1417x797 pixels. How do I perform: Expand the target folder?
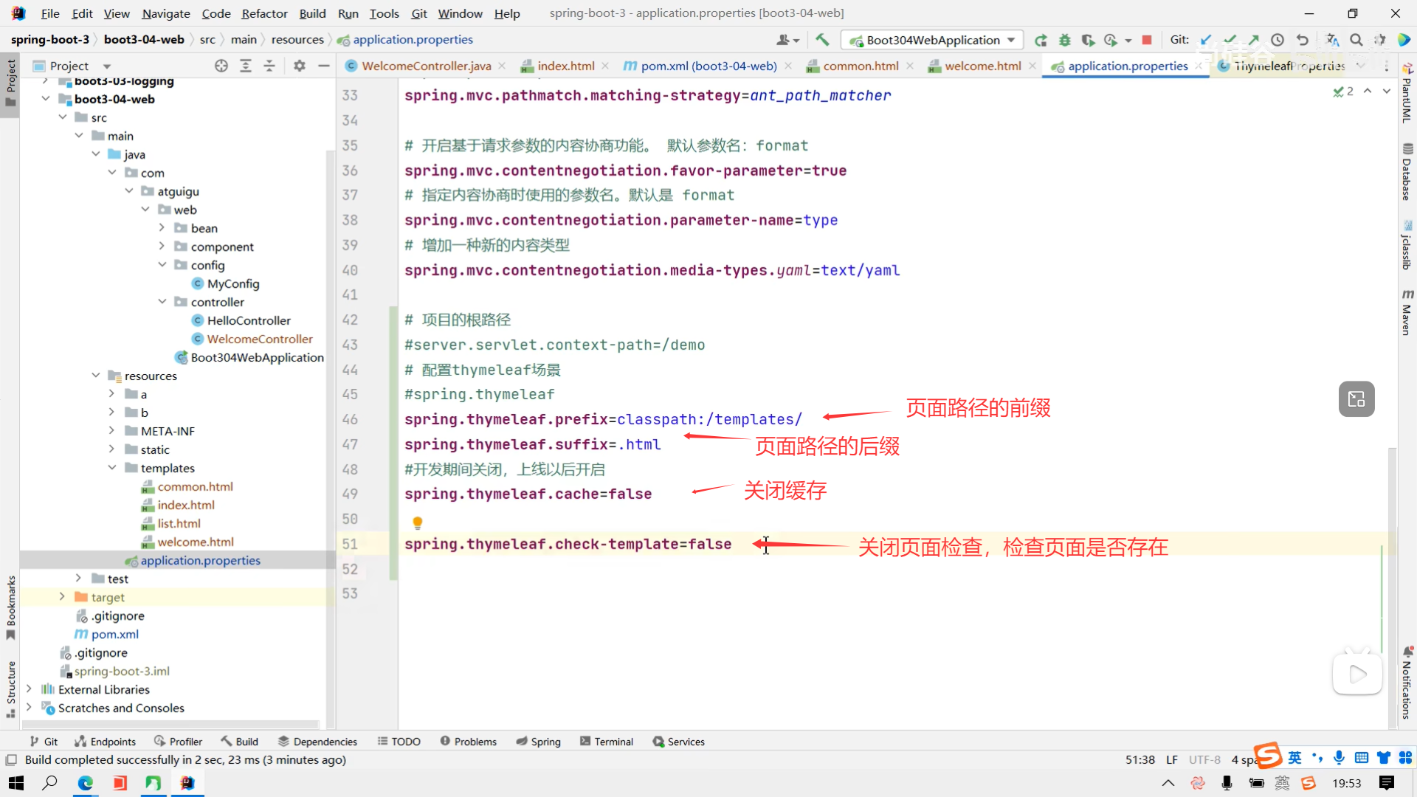[62, 596]
